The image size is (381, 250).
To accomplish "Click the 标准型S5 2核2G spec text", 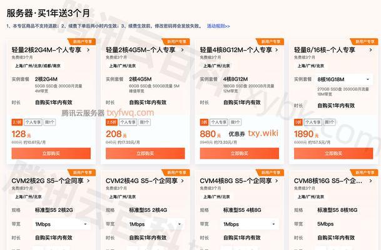I will (x=54, y=210).
